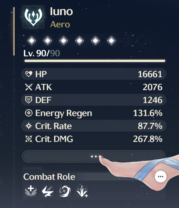Viewport: 179px width, 208px height.
Task: Click the level progress bar
Action: pos(95,61)
